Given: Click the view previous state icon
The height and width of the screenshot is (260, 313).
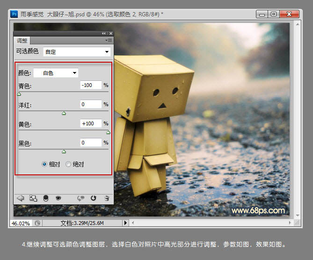Looking at the screenshot, I should pos(80,198).
